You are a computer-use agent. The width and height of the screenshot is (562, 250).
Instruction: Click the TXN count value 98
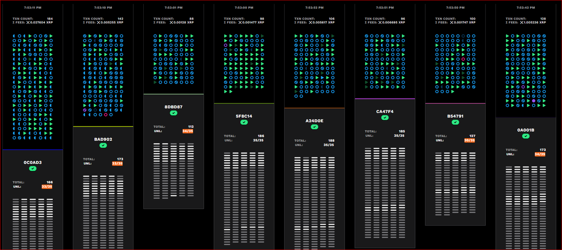click(x=262, y=19)
